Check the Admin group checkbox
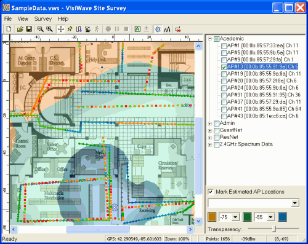The width and height of the screenshot is (308, 244). point(216,124)
